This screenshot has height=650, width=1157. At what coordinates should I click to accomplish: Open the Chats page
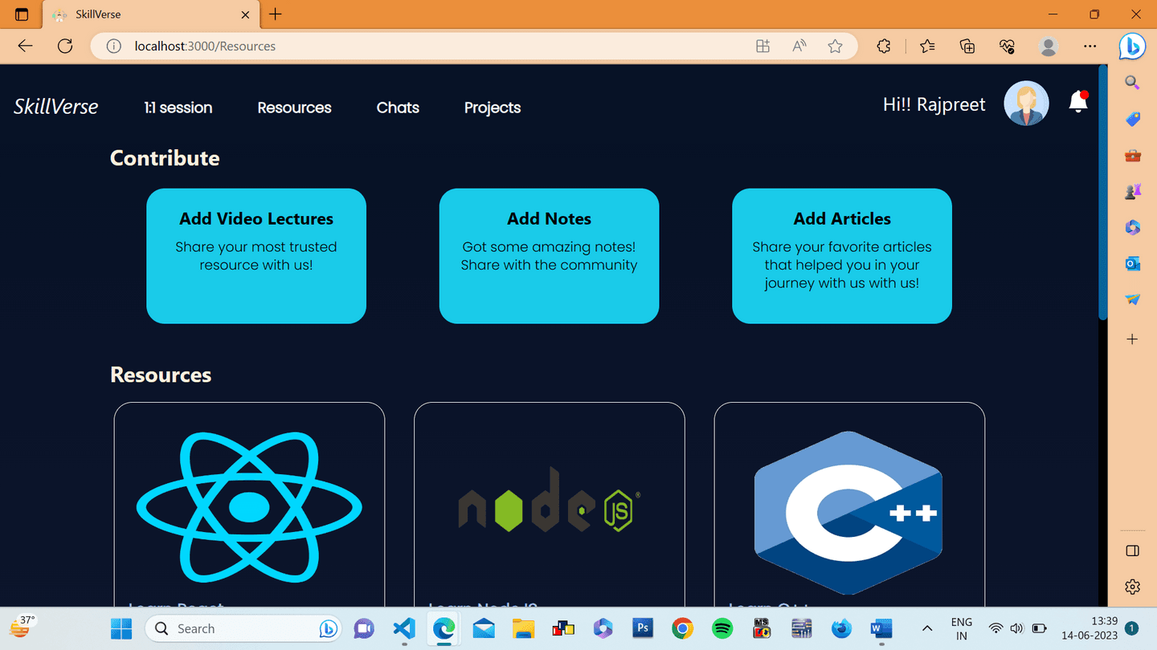[x=398, y=108]
